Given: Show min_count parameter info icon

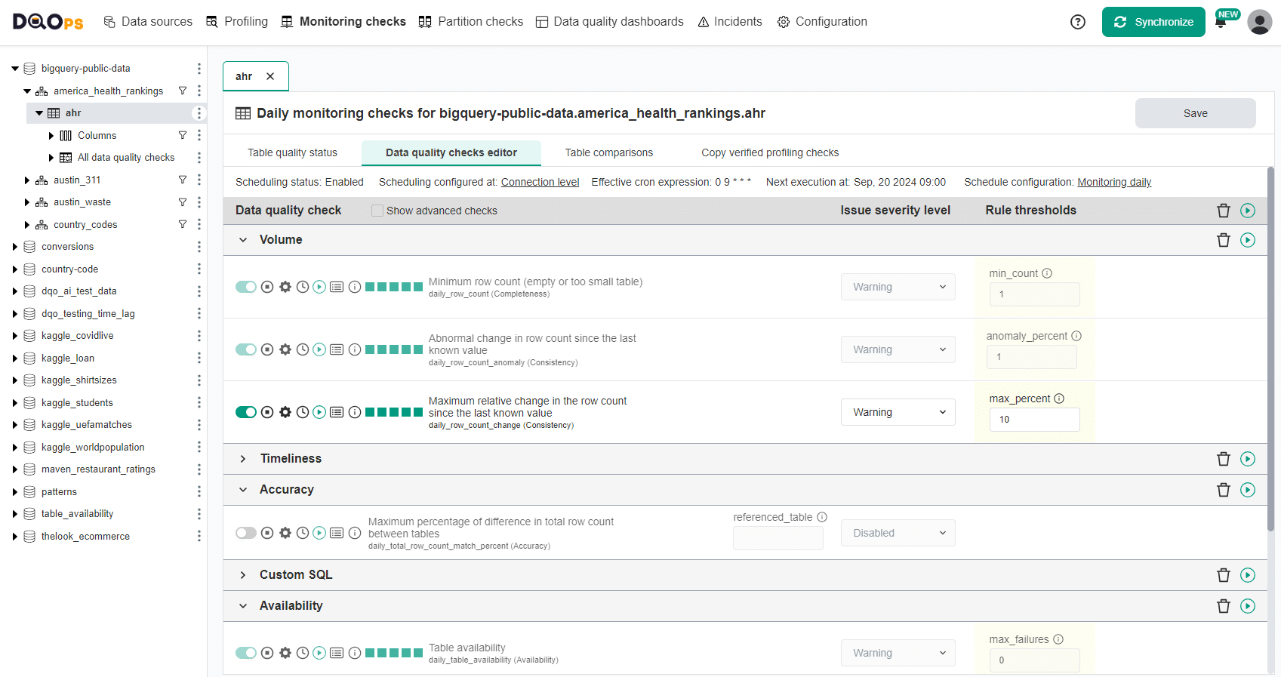Looking at the screenshot, I should click(x=1047, y=273).
